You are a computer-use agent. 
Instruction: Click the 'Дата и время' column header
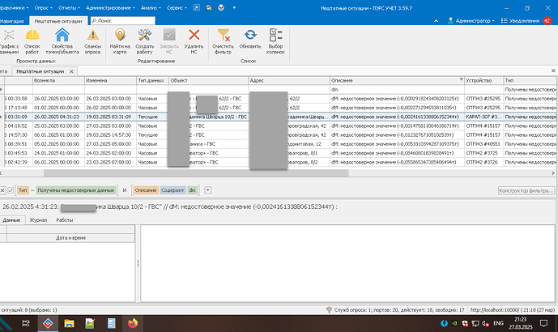(x=70, y=238)
